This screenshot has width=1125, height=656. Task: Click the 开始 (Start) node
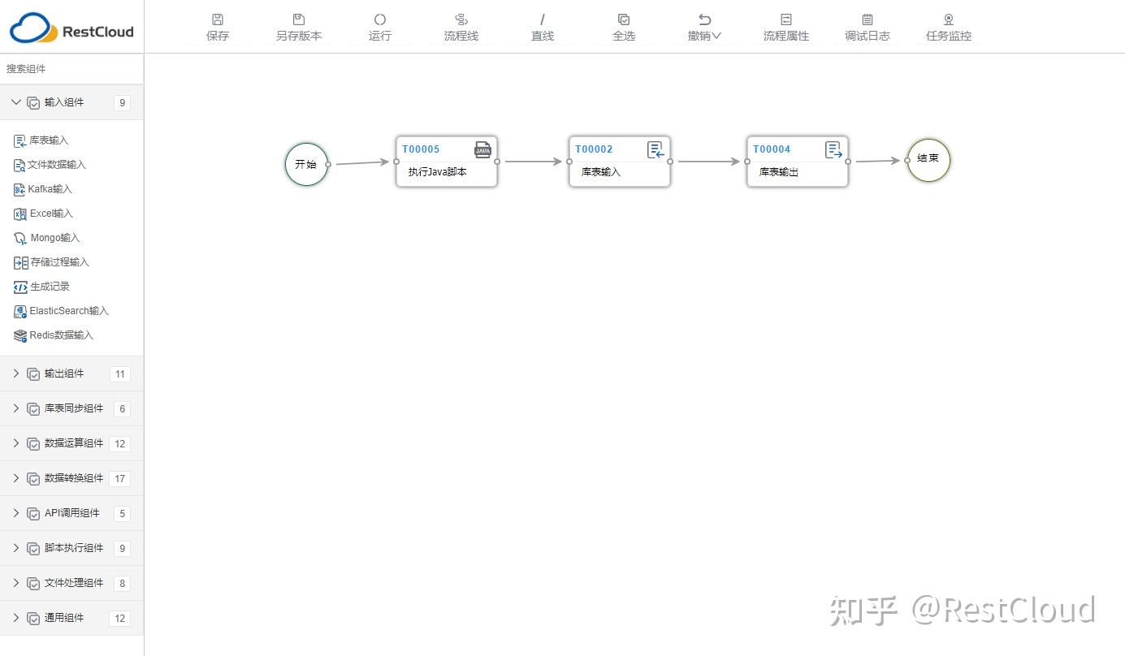pos(306,163)
